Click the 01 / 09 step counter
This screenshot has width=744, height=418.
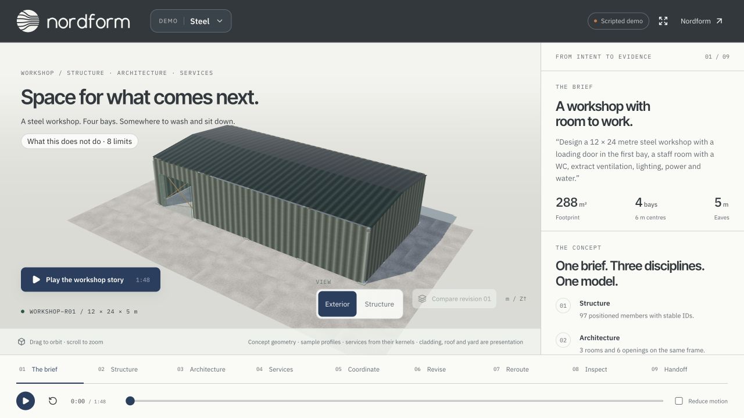tap(717, 57)
